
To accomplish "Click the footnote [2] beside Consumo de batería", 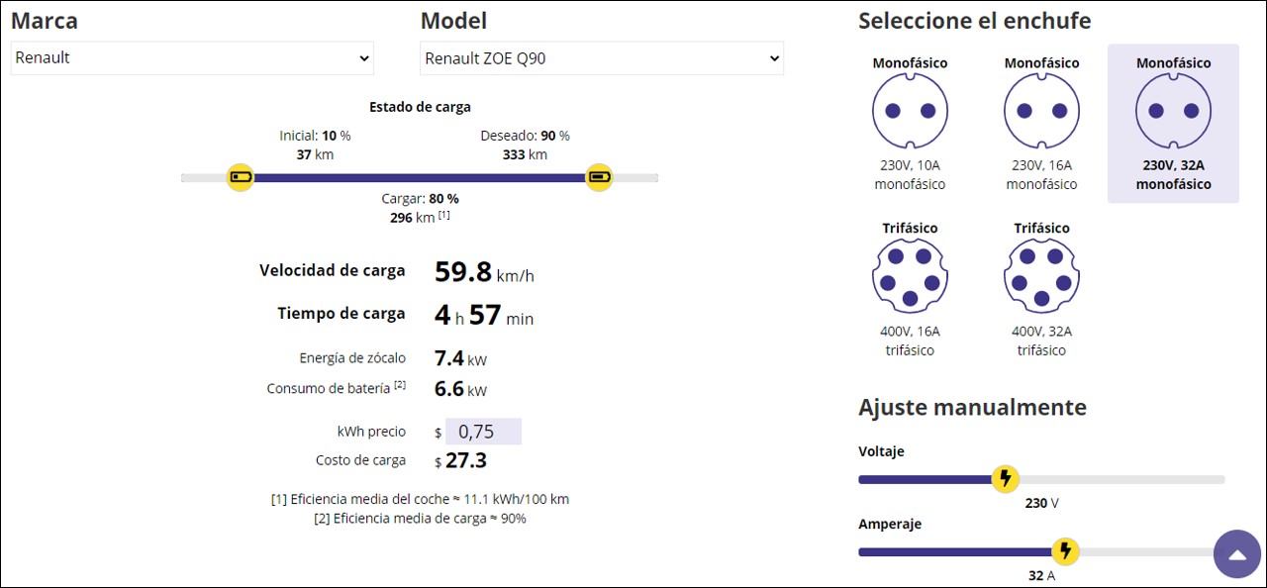I will click(x=400, y=385).
